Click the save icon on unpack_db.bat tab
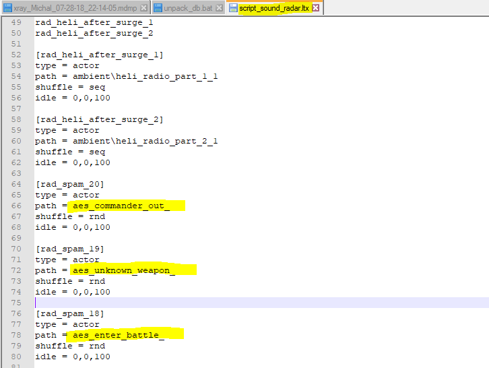The width and height of the screenshot is (489, 368). [x=158, y=8]
